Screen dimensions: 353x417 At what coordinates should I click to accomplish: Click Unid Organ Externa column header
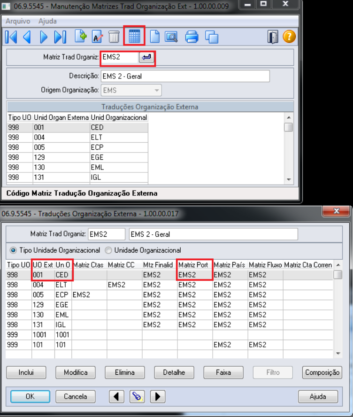(61, 117)
